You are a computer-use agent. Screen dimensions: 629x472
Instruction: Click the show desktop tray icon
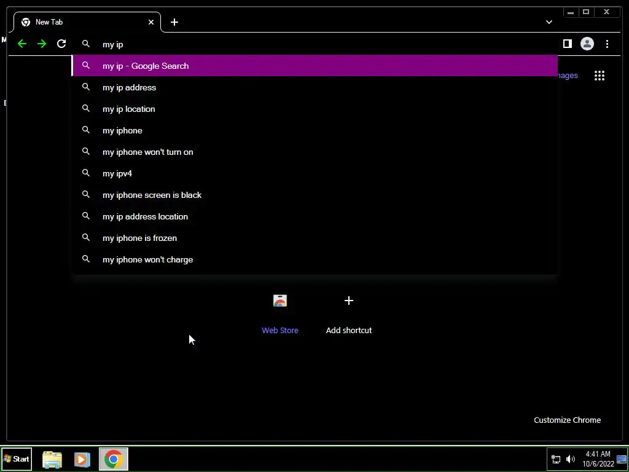click(x=622, y=459)
